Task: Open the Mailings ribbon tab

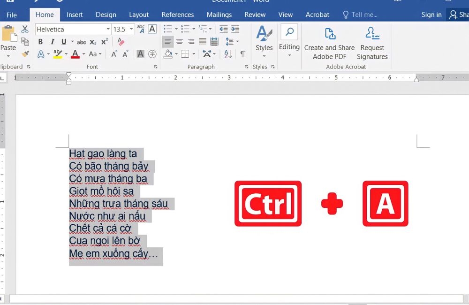Action: (x=219, y=15)
